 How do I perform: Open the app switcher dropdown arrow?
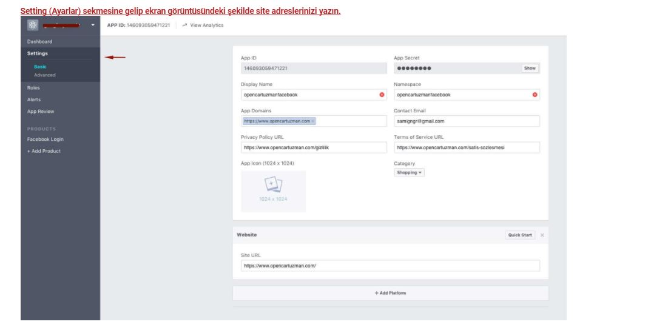(x=93, y=25)
